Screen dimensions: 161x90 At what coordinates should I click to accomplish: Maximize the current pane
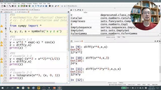50,6
